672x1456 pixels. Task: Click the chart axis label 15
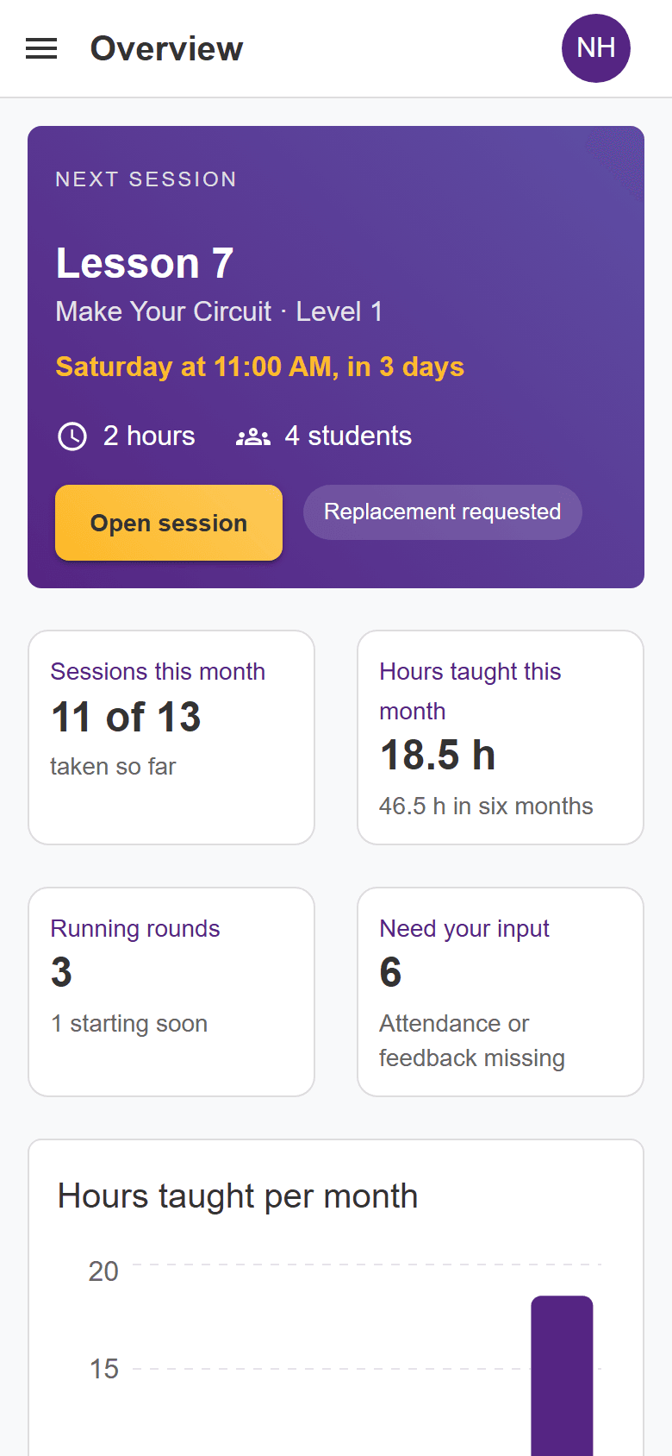pyautogui.click(x=104, y=1369)
